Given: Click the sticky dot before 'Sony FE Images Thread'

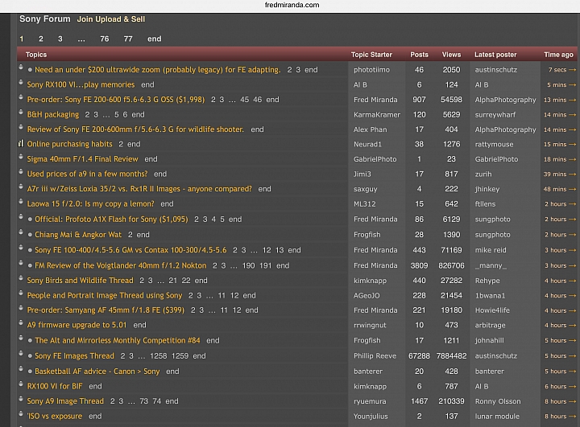Looking at the screenshot, I should [30, 356].
